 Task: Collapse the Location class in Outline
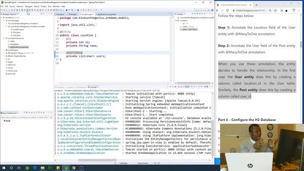pyautogui.click(x=176, y=20)
